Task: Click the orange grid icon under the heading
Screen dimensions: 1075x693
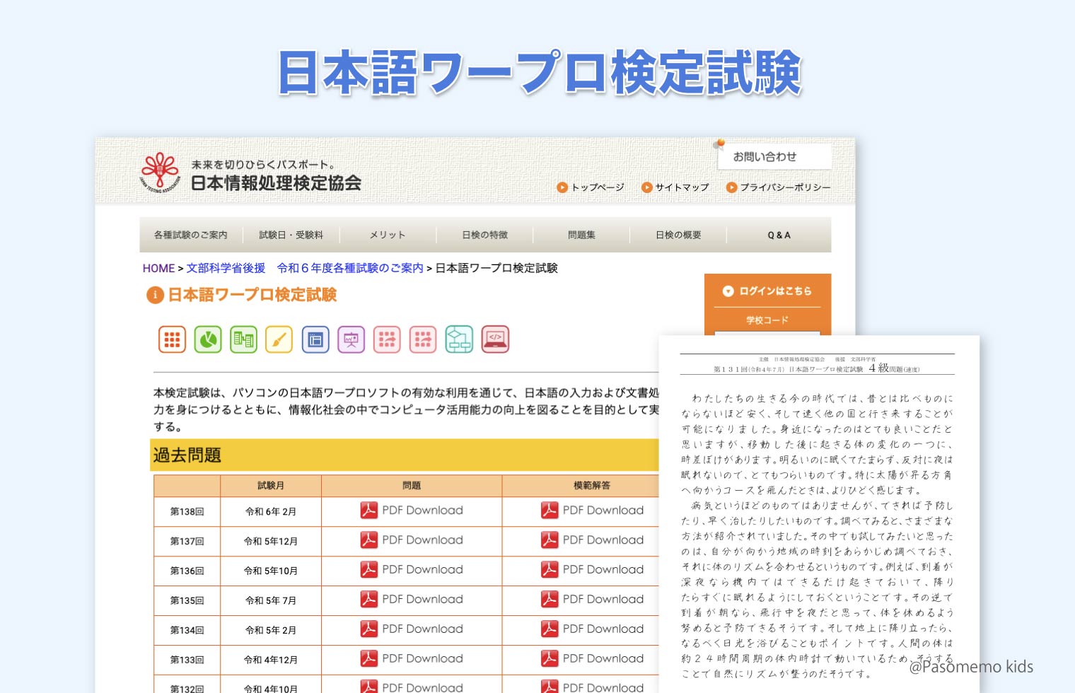Action: coord(172,339)
